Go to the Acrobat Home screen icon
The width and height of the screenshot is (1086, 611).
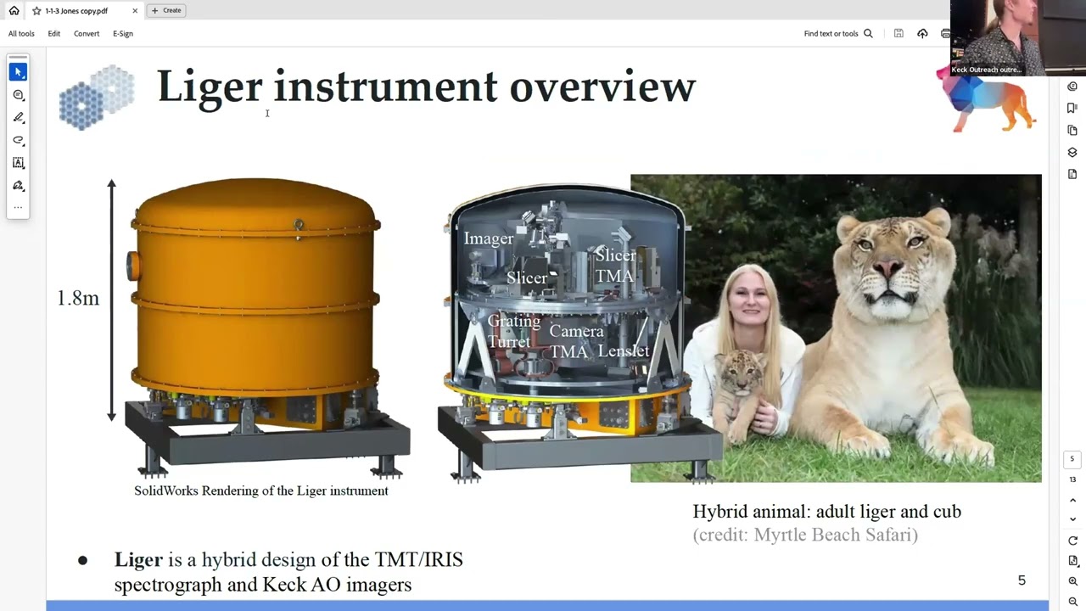click(14, 10)
